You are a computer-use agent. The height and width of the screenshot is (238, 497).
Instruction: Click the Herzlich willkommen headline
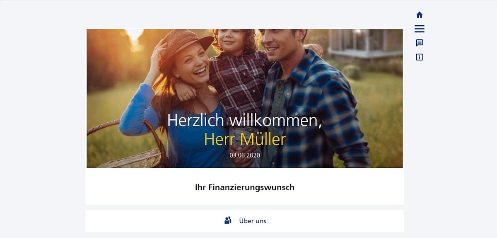(x=245, y=120)
